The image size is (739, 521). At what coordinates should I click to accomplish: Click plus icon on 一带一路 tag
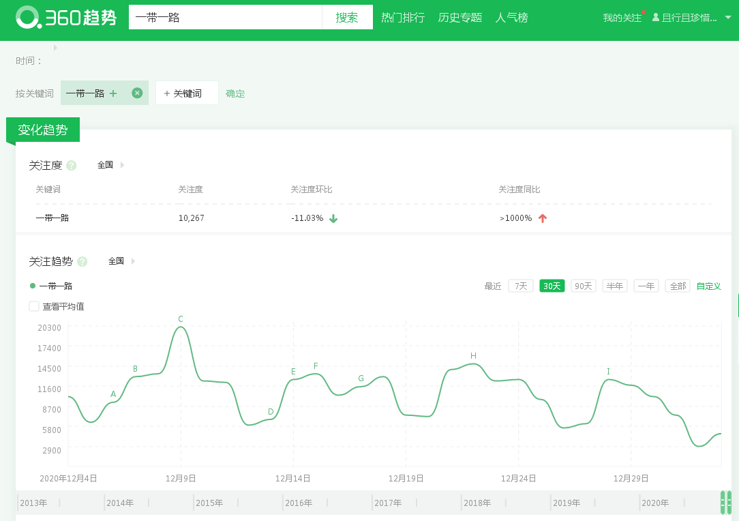point(113,93)
